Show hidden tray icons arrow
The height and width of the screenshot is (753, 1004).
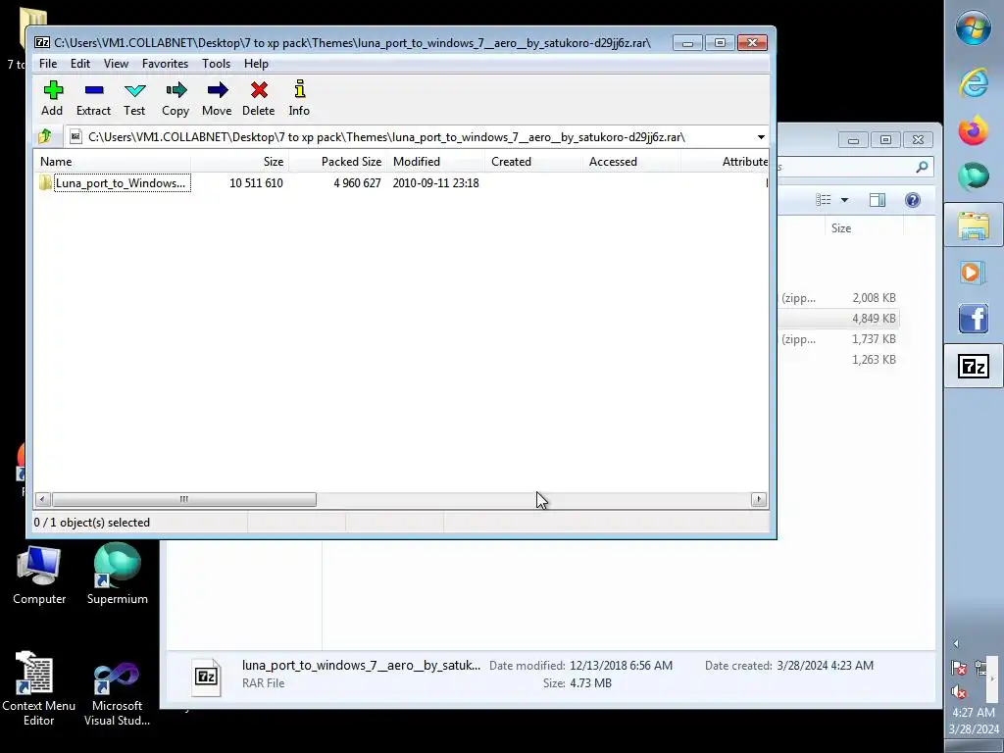point(956,643)
